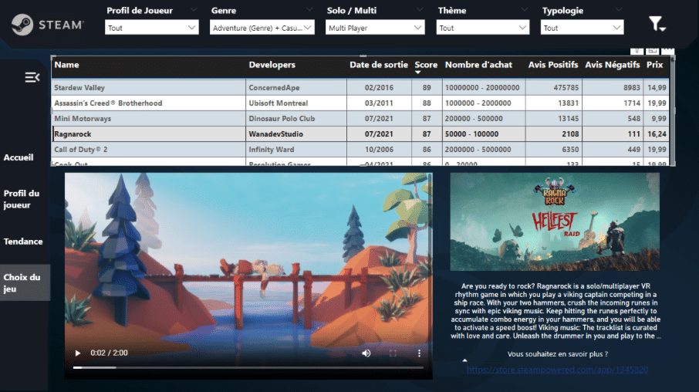The height and width of the screenshot is (392, 699).
Task: Select the Choix du jeu page
Action: (25, 282)
